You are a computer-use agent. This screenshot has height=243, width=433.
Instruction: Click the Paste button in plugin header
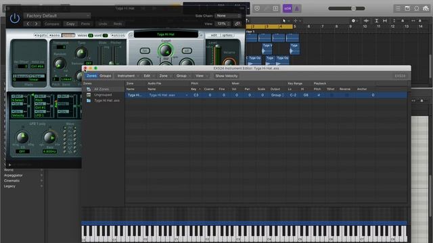(85, 24)
